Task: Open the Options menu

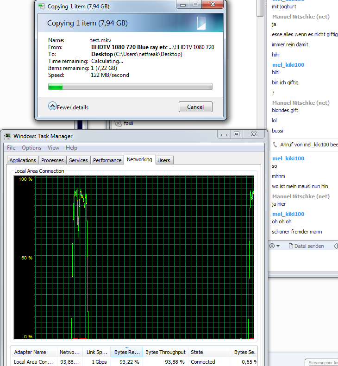Action: tap(31, 148)
